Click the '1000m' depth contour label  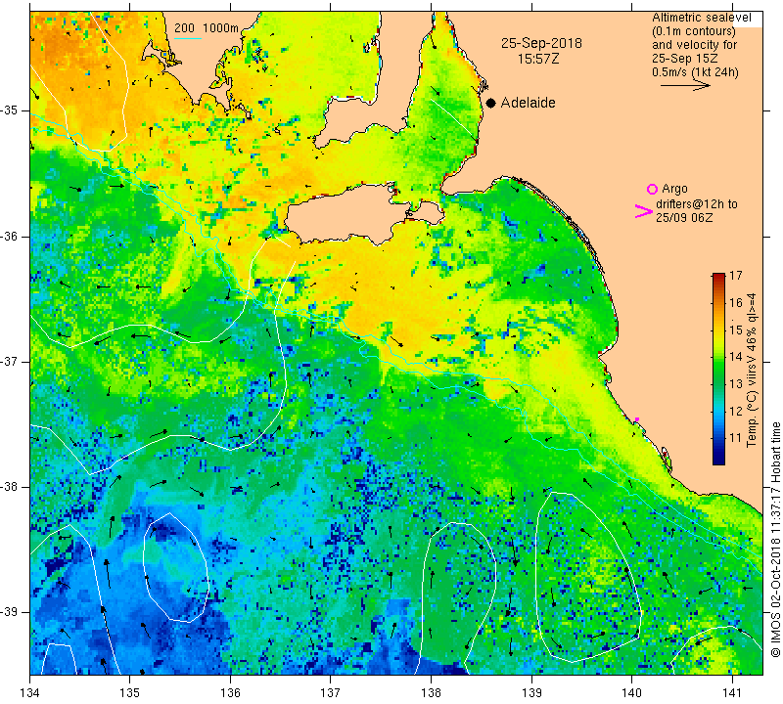(221, 28)
